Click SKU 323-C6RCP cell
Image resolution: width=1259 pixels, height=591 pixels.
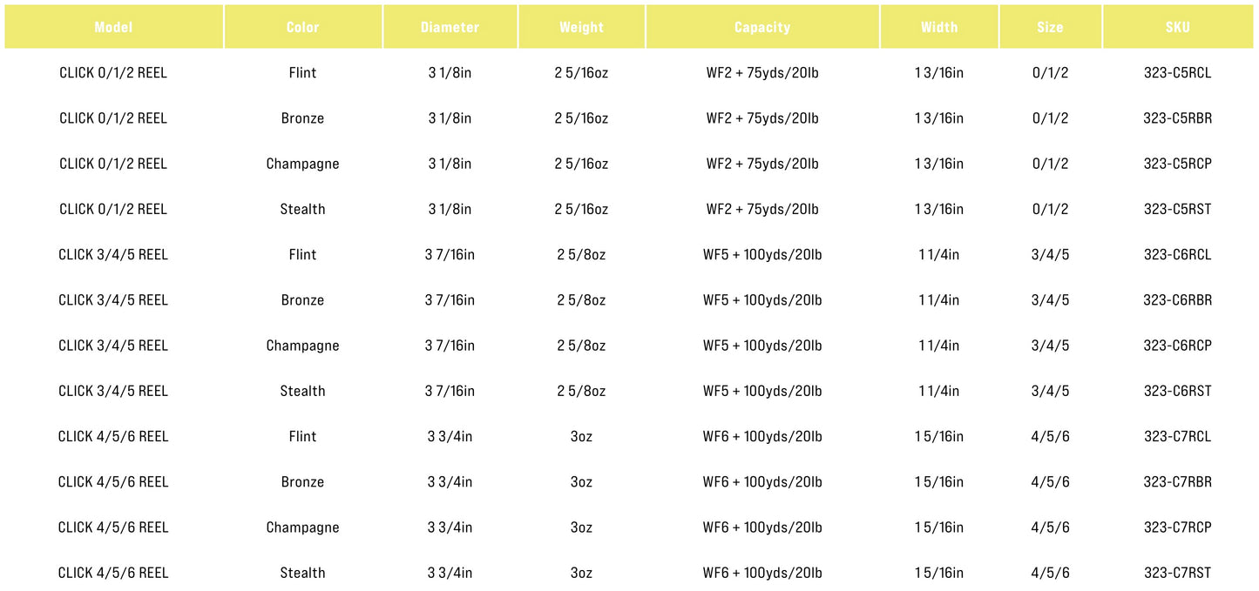pos(1177,346)
